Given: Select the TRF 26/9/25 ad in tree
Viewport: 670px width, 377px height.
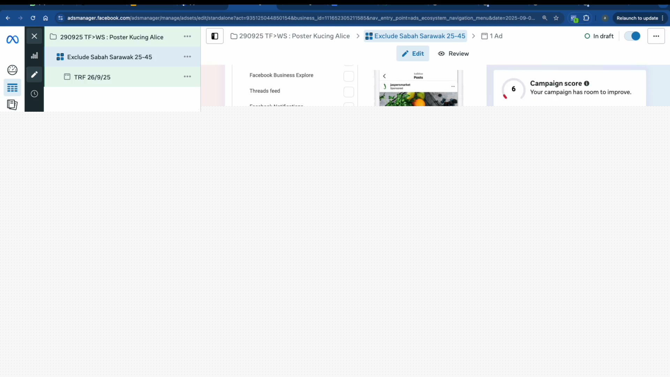Looking at the screenshot, I should pyautogui.click(x=92, y=77).
